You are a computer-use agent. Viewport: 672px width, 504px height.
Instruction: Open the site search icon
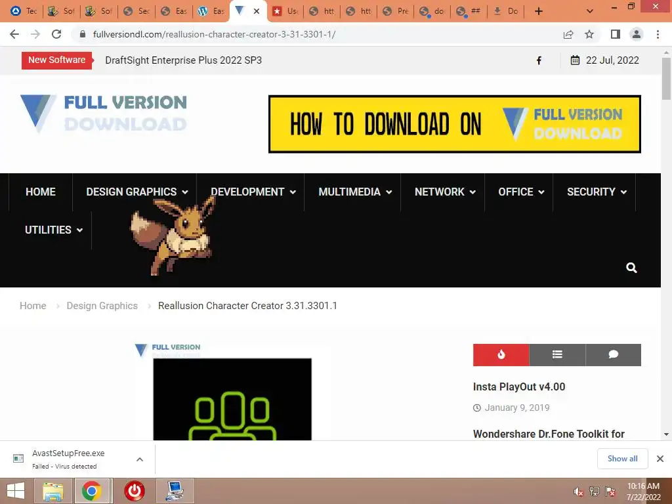coord(631,268)
